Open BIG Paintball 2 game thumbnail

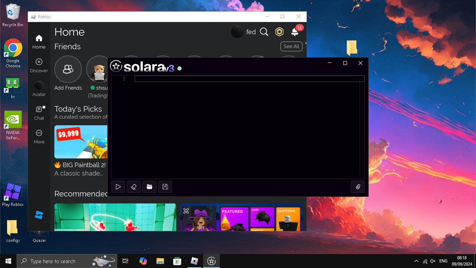[x=81, y=142]
